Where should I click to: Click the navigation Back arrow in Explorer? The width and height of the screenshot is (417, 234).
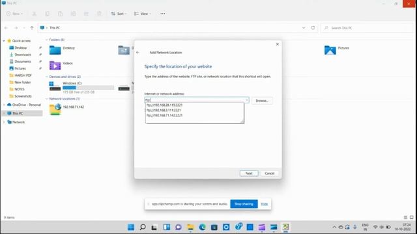(x=6, y=27)
